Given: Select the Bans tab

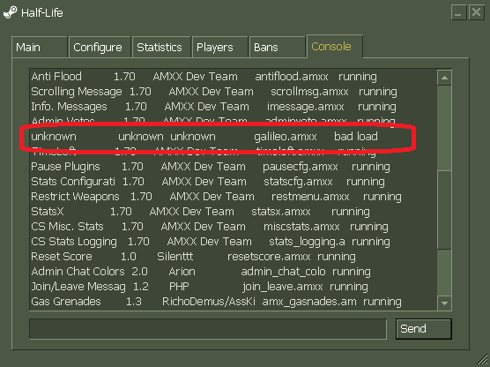Looking at the screenshot, I should tap(278, 48).
